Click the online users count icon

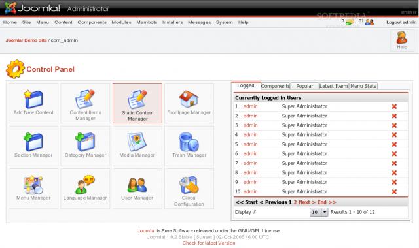coord(369,22)
